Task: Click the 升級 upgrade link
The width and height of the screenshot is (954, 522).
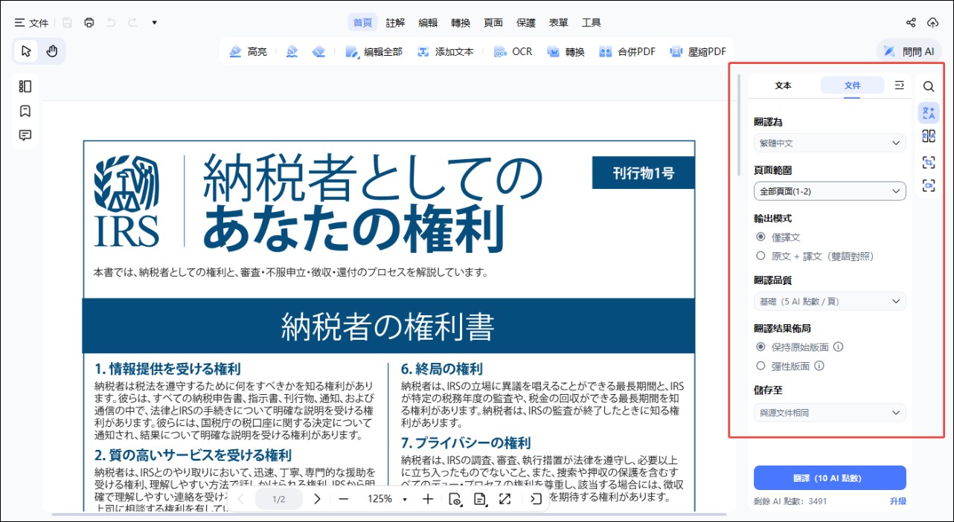Action: [x=897, y=501]
